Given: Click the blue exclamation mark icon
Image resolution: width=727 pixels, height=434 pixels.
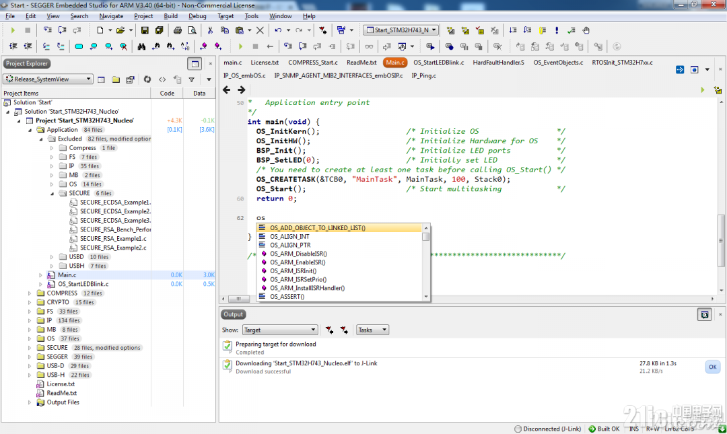Looking at the screenshot, I should [x=557, y=30].
